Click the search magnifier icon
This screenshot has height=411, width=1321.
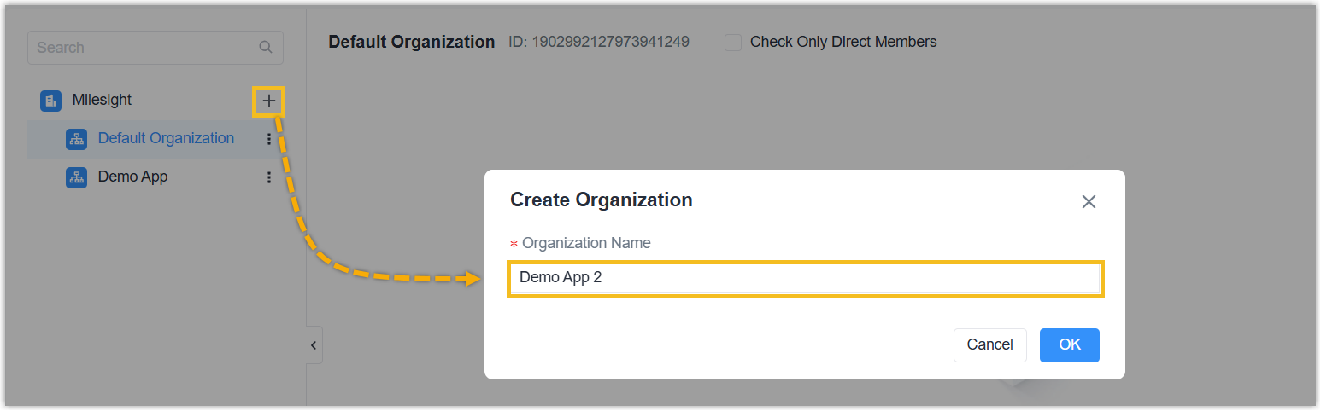point(266,48)
